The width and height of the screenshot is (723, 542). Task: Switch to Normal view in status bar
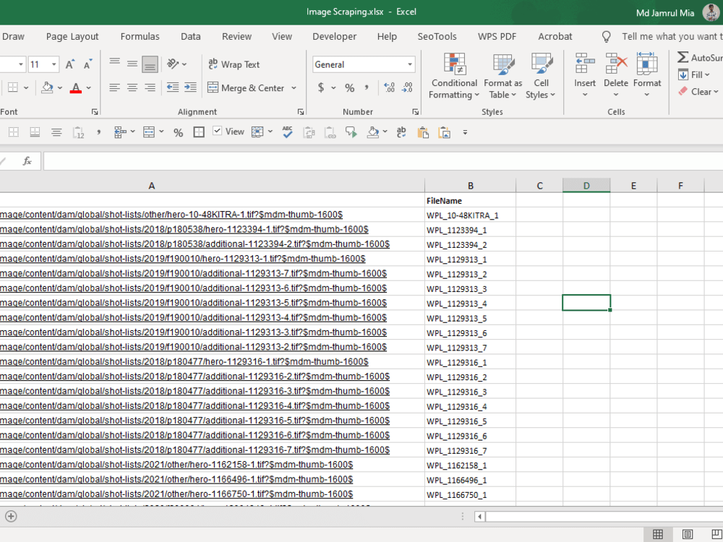pos(658,534)
